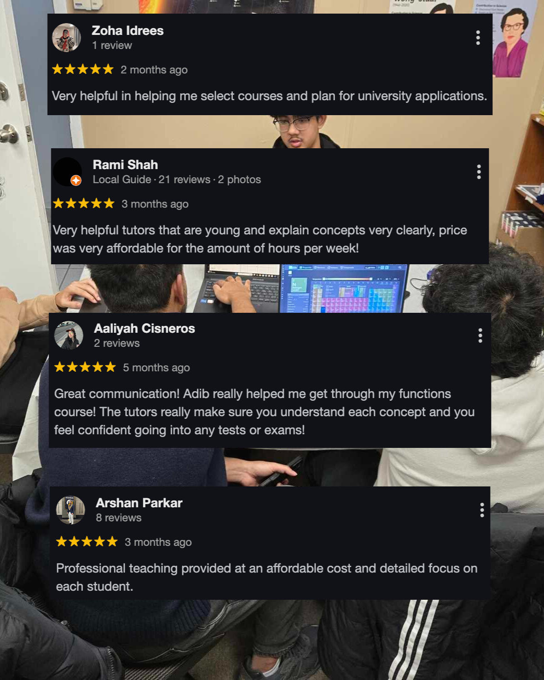Open the three-dot menu on Zoha Idrees' review

coord(478,38)
